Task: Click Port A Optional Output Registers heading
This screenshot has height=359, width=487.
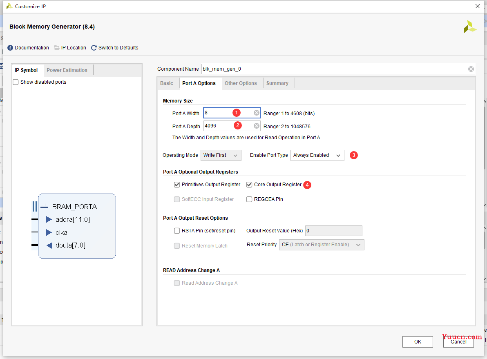Action: coord(200,172)
